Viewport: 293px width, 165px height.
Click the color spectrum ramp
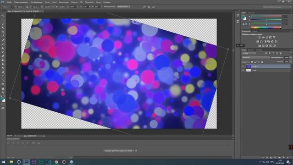pos(266,27)
